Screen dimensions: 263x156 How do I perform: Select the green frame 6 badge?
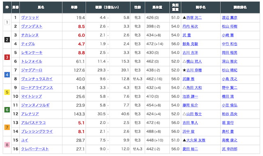(7, 110)
